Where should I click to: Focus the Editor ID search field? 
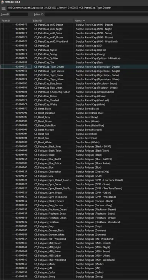(96, 15)
